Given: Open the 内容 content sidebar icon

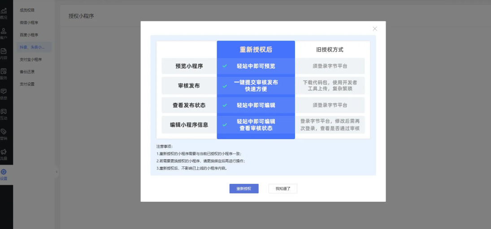Looking at the screenshot, I should click(x=4, y=53).
